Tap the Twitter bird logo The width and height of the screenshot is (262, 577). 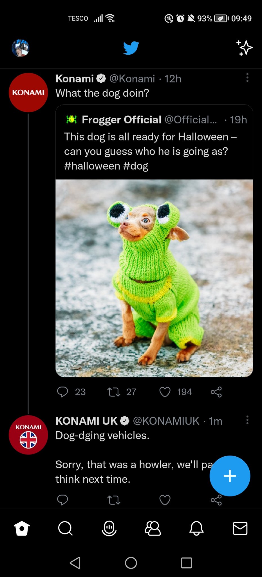(131, 48)
